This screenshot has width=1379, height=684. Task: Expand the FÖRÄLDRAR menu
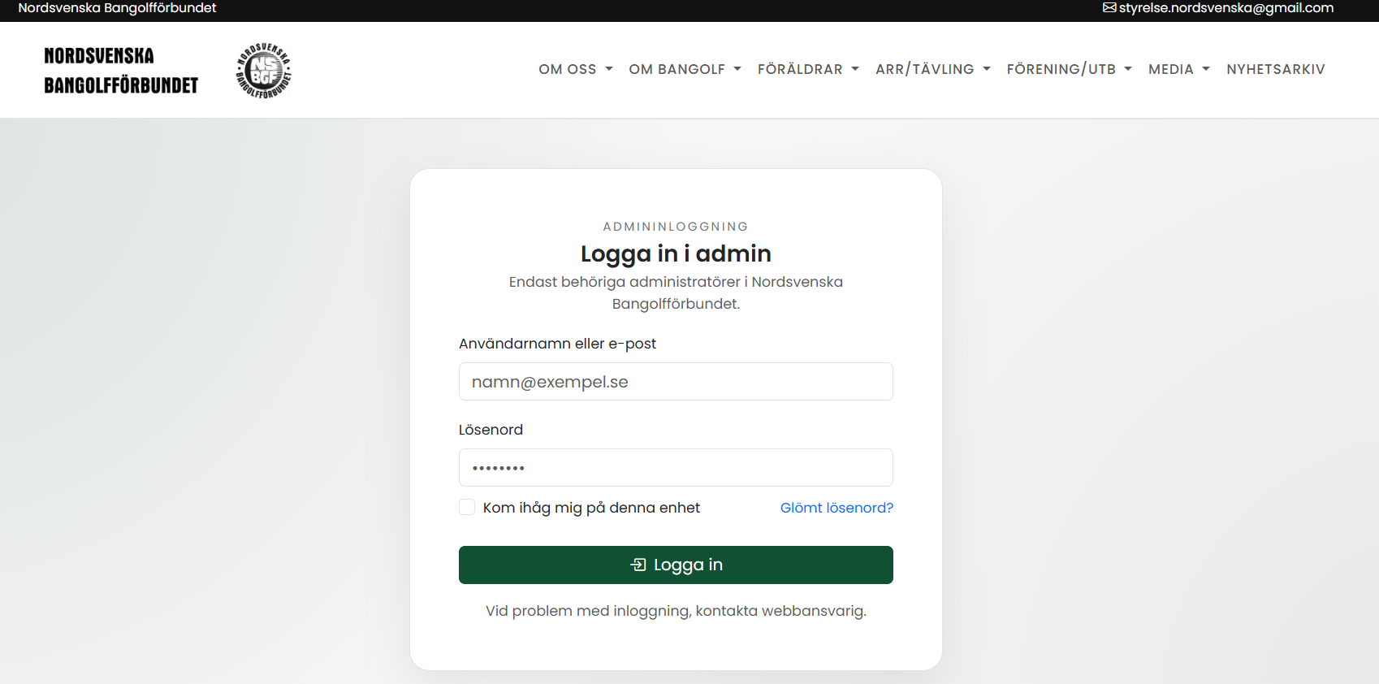pyautogui.click(x=808, y=69)
